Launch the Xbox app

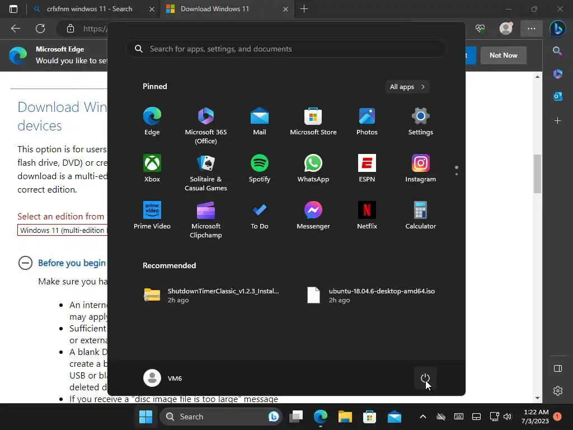coord(152,169)
